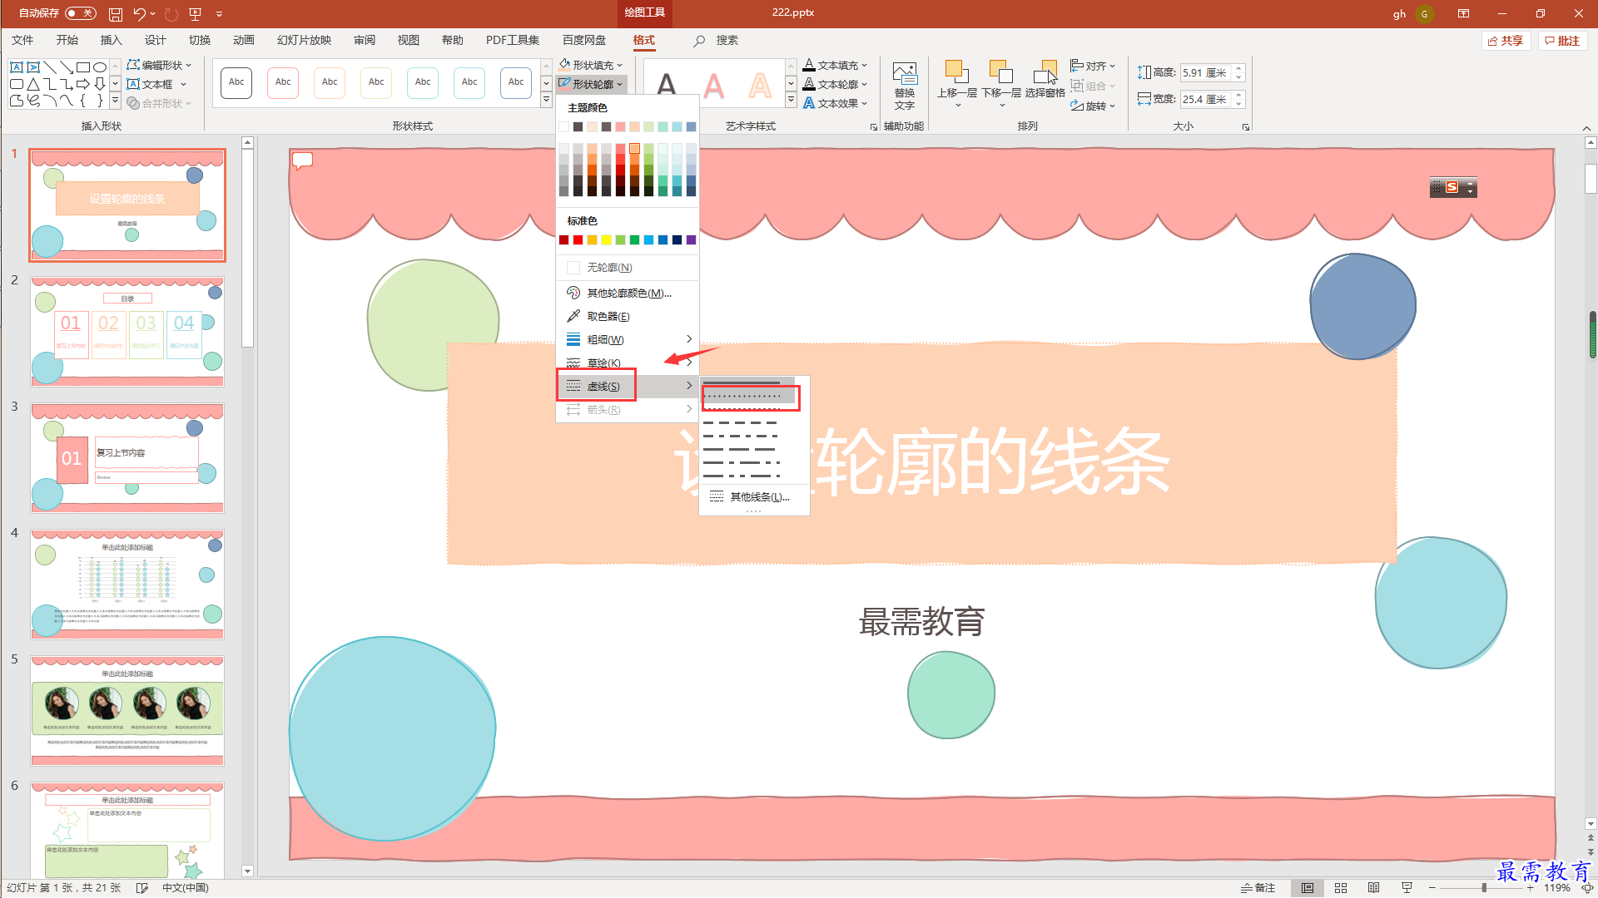Screen dimensions: 1598x898
Task: Open the File (文件) tab
Action: (x=22, y=40)
